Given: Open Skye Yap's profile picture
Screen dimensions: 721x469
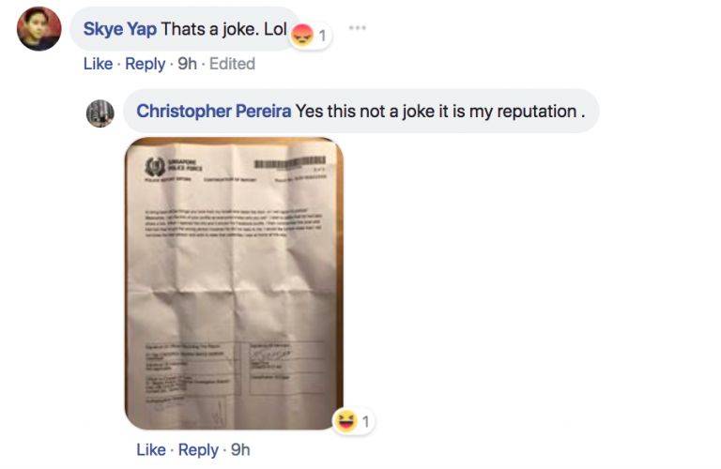Looking at the screenshot, I should point(39,28).
